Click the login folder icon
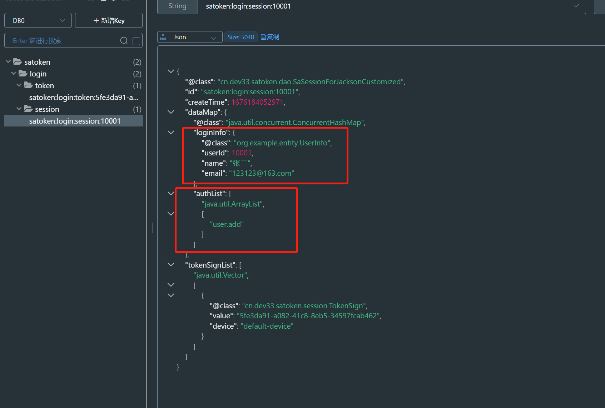Screen dimensions: 605x408 [x=23, y=74]
